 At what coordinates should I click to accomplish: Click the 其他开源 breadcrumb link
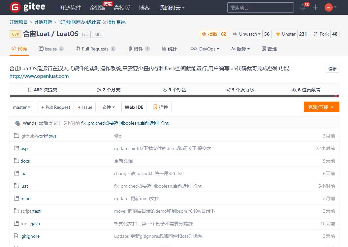[43, 22]
